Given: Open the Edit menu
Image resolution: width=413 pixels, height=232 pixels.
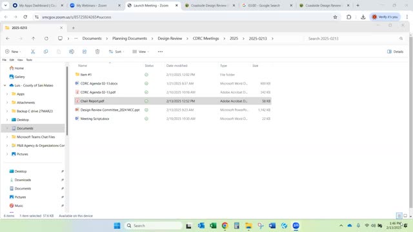Looking at the screenshot, I should 12,60.
